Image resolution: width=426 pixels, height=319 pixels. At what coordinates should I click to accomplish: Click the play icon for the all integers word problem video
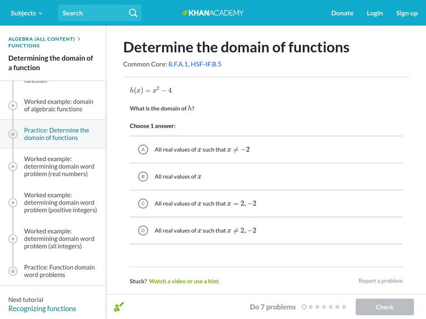(x=13, y=239)
